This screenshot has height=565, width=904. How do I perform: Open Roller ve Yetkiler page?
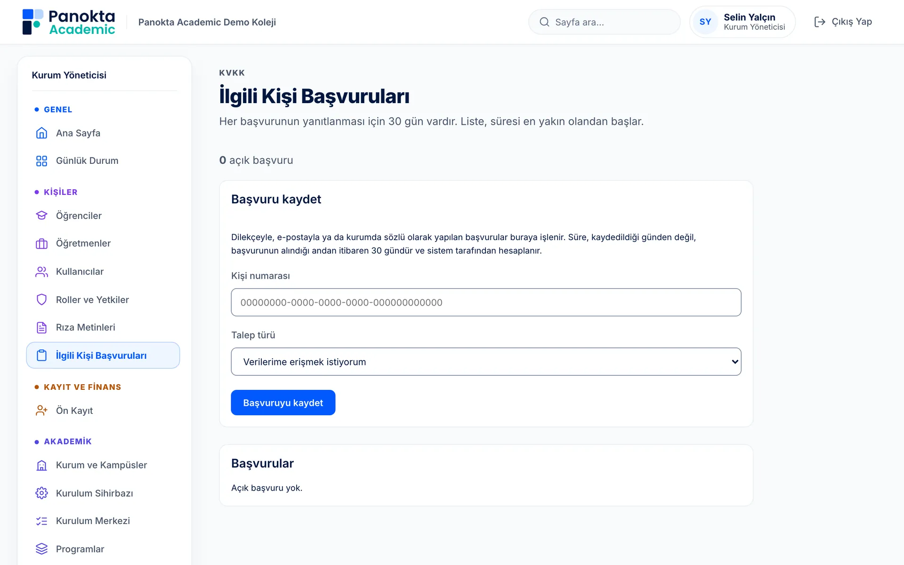[x=103, y=299]
